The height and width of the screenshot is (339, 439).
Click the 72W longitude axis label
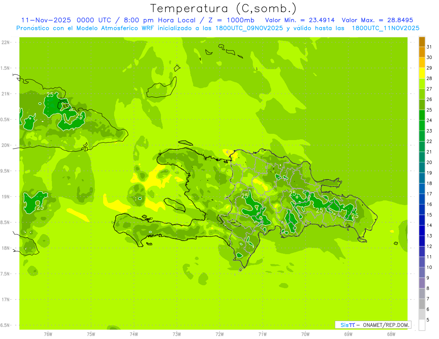pyautogui.click(x=219, y=334)
